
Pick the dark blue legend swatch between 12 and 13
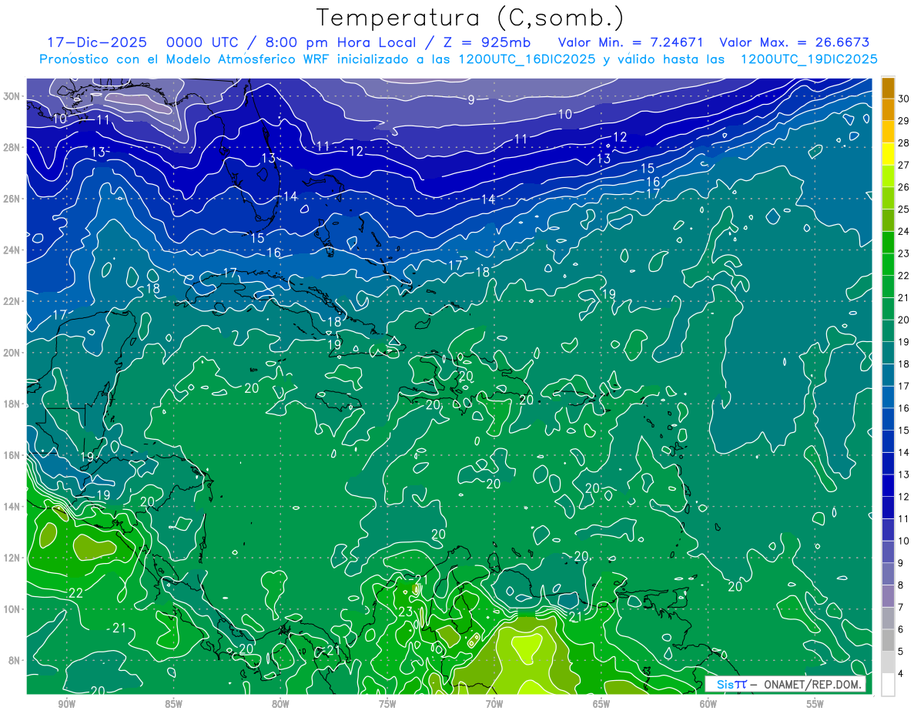click(x=888, y=486)
